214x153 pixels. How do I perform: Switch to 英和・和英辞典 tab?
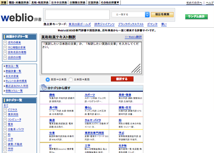40,2
